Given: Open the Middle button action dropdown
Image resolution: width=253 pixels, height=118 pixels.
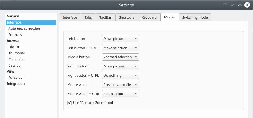Looking at the screenshot, I should [x=121, y=57].
